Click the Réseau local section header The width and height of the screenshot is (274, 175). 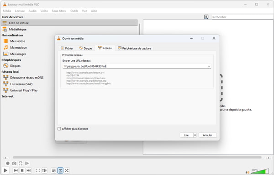[11, 72]
